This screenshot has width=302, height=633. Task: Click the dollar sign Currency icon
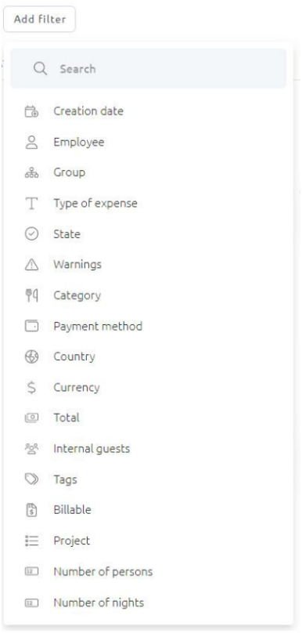(31, 388)
